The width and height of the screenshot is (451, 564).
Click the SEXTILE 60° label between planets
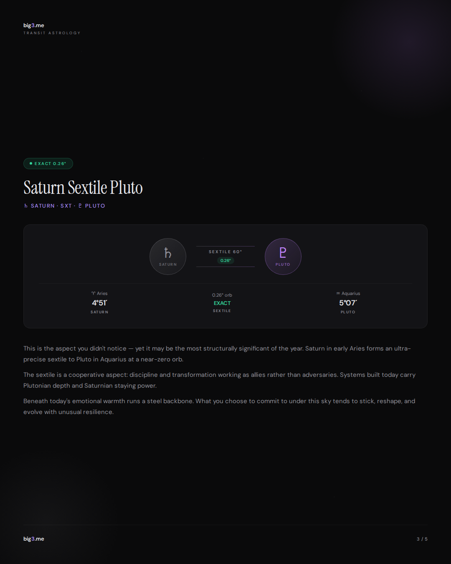click(x=225, y=252)
